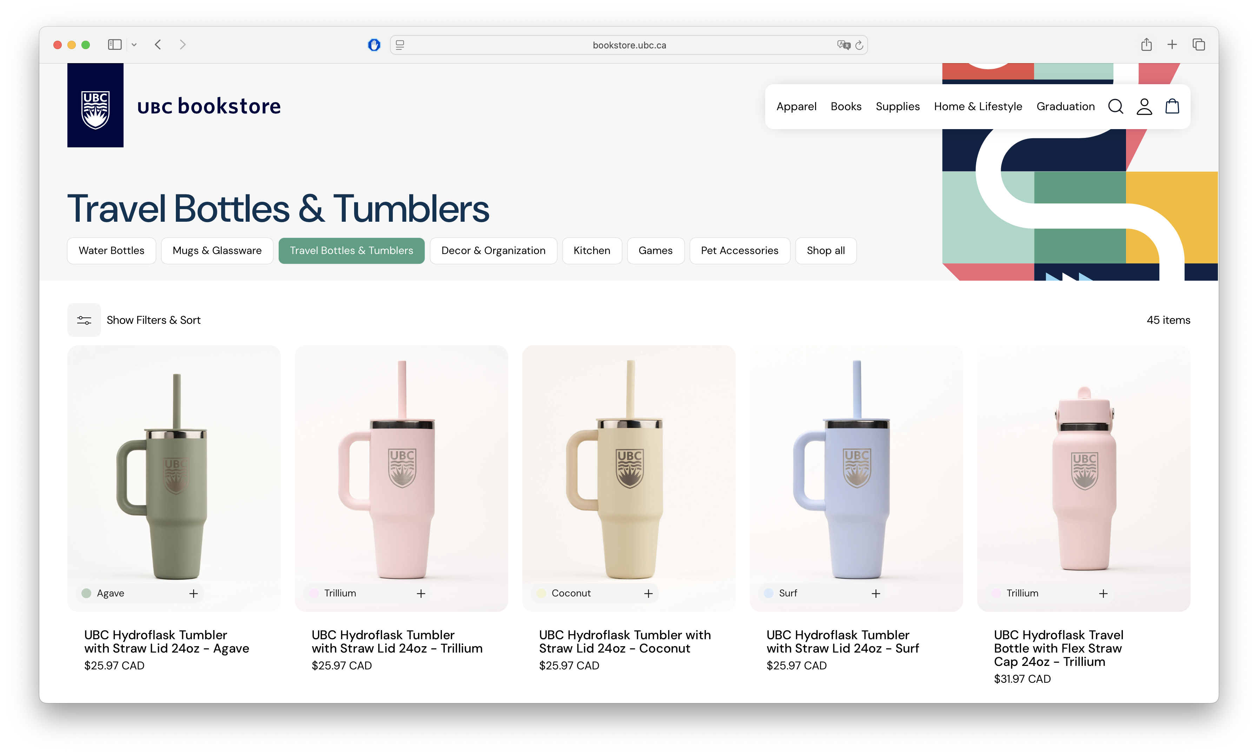Screen dimensions: 1258x755
Task: Expand color options on Trillium tumbler card
Action: tap(421, 593)
